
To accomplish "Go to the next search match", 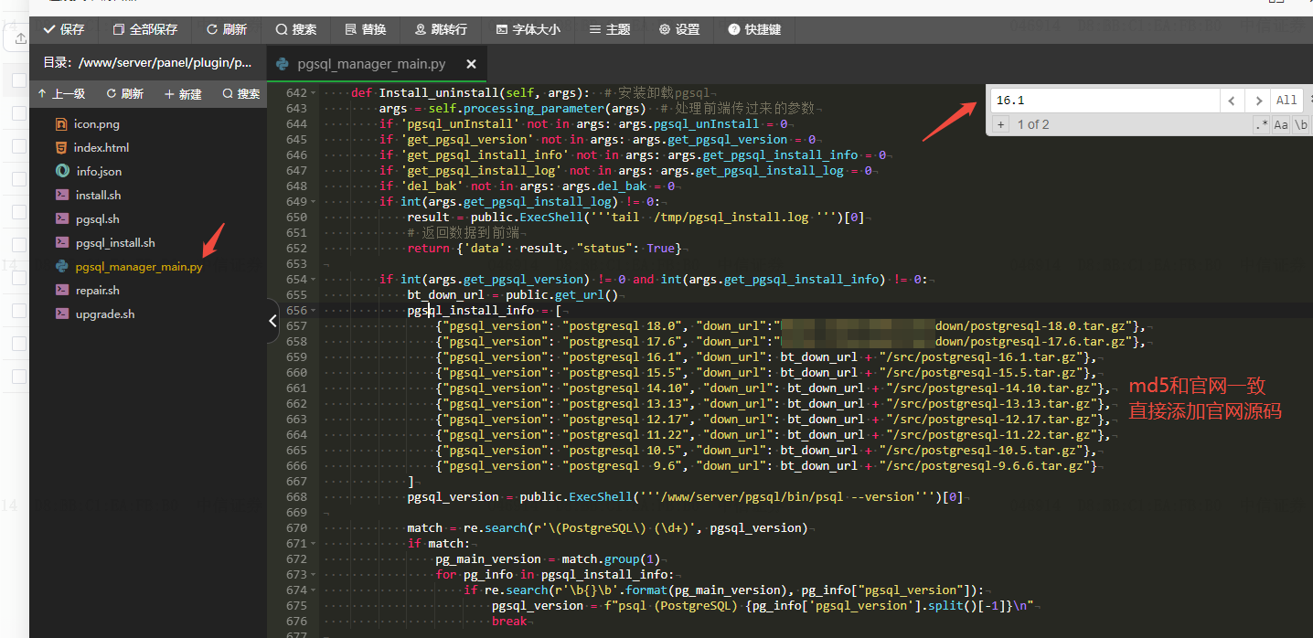I will pyautogui.click(x=1258, y=101).
